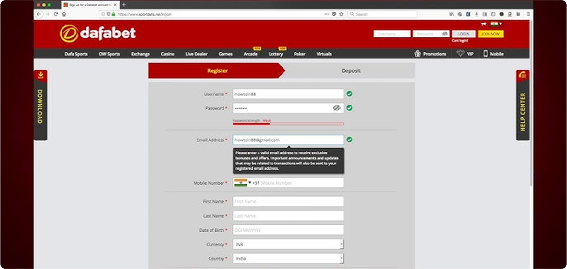The width and height of the screenshot is (567, 269).
Task: Open the Currency dropdown showing INR
Action: 288,245
